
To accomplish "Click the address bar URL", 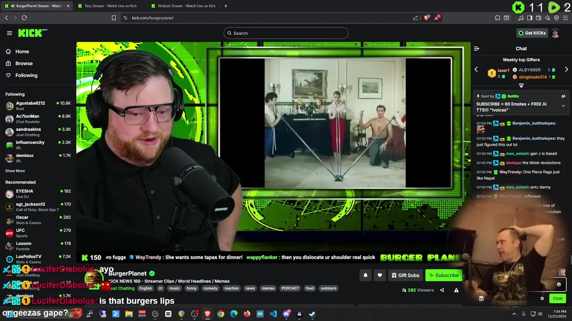I will point(152,18).
